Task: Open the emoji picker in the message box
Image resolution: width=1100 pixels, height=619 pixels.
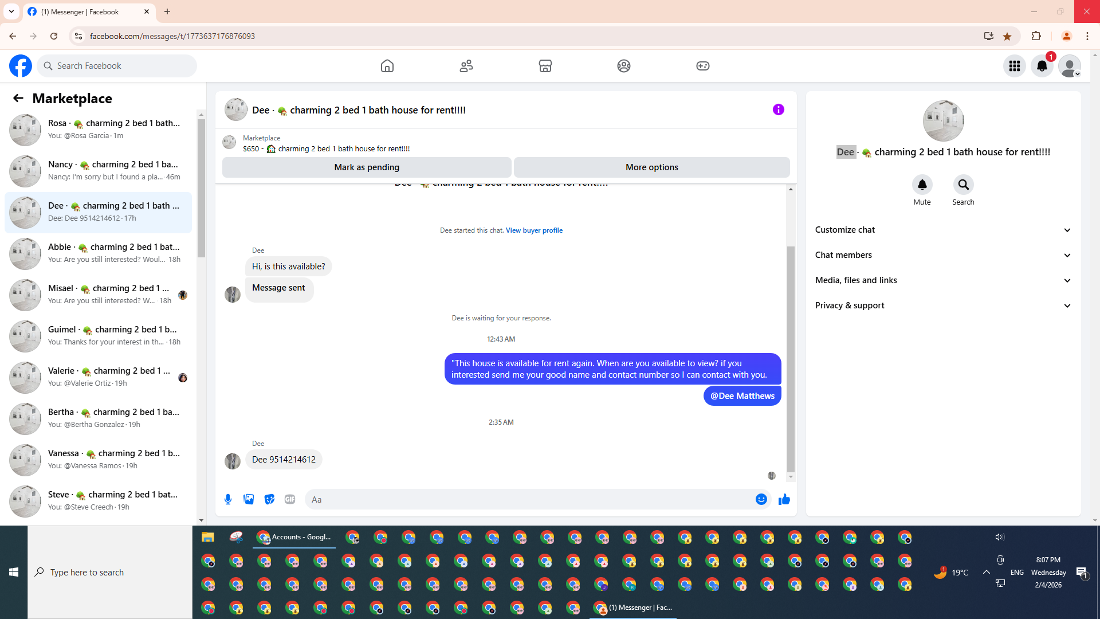Action: pos(761,499)
